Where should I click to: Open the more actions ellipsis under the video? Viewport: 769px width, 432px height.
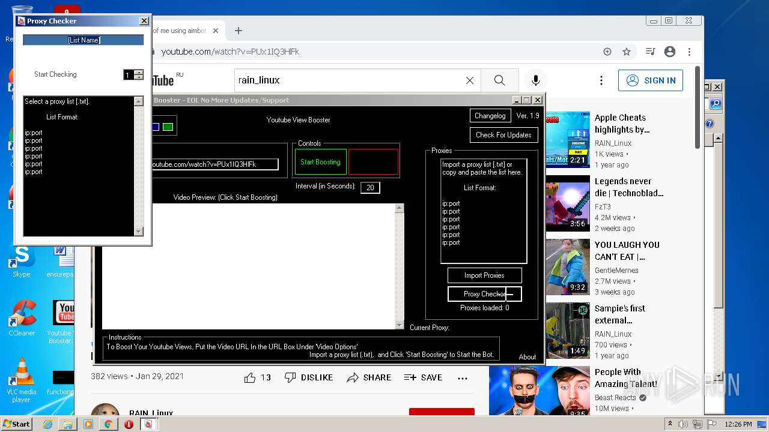click(463, 378)
